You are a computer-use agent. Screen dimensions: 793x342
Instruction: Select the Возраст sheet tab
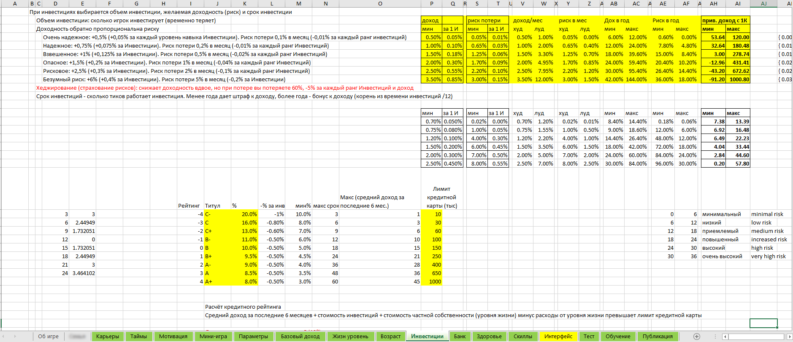point(390,336)
